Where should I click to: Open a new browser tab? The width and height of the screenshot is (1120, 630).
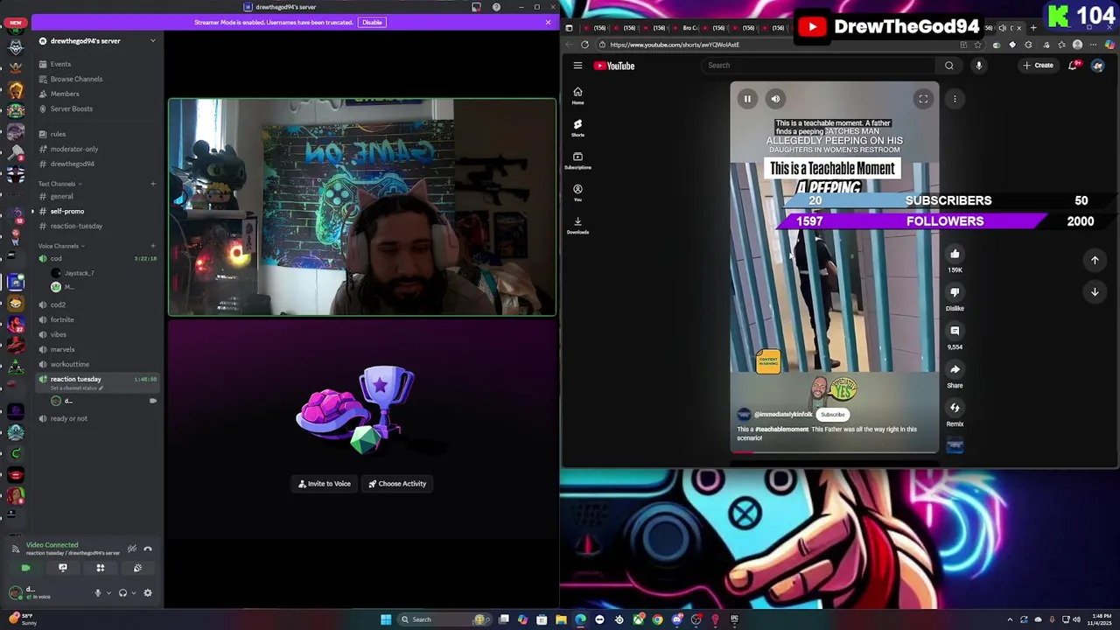[1032, 28]
